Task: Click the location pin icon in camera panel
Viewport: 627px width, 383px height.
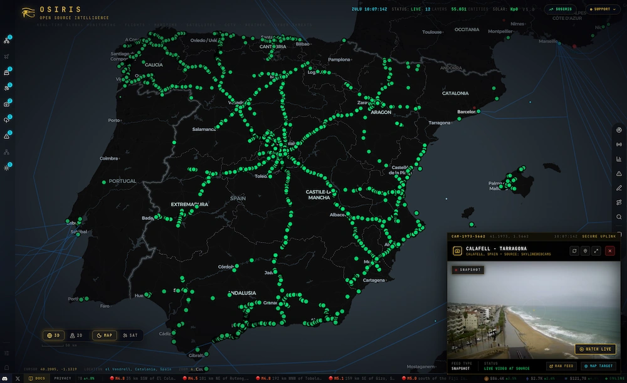Action: pos(586,251)
